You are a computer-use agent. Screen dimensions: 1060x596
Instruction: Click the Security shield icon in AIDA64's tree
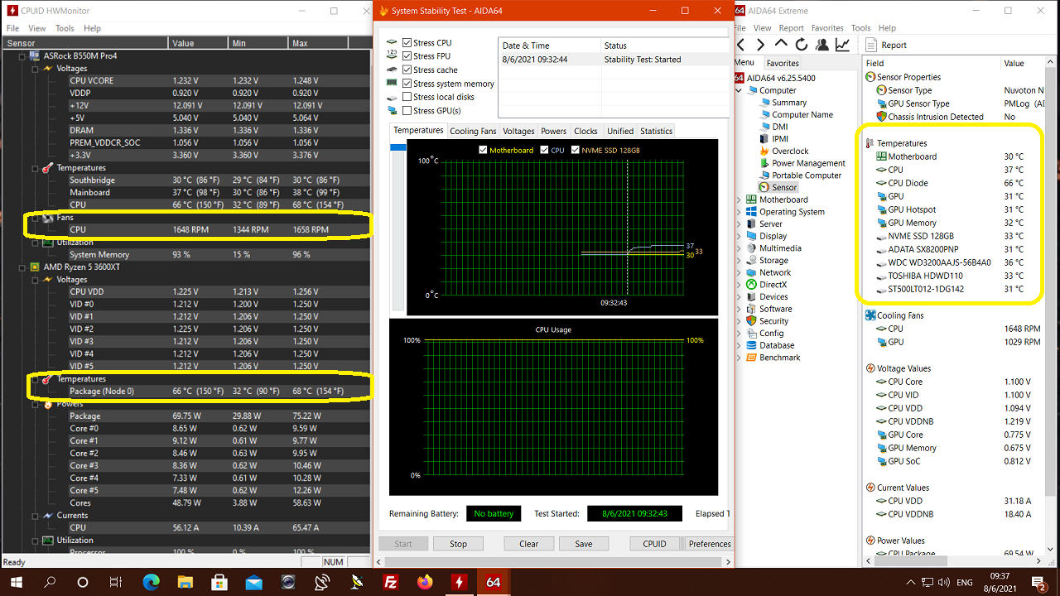tap(751, 321)
